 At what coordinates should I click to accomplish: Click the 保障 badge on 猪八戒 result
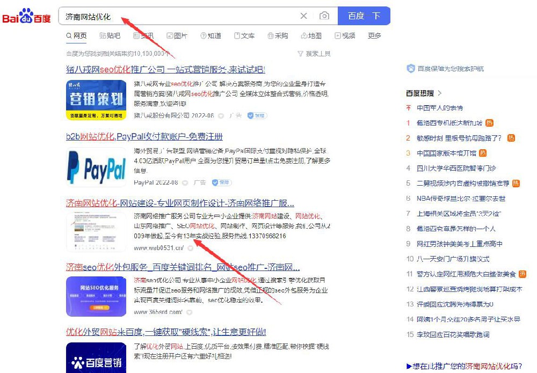[x=257, y=116]
